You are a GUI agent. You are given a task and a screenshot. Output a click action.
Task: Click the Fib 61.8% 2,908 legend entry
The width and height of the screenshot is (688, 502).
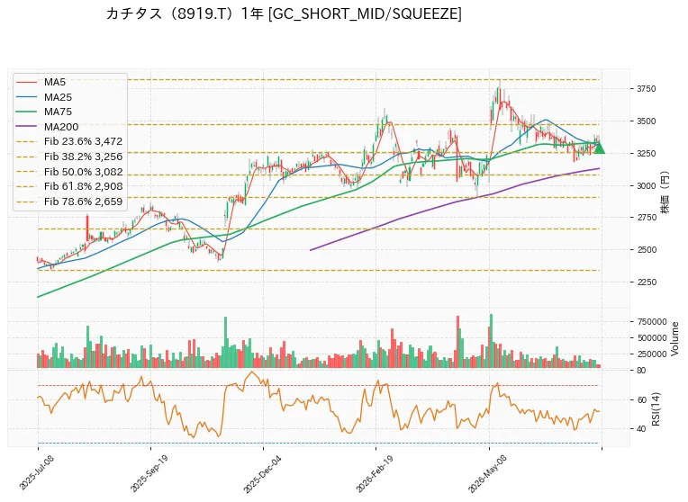(x=69, y=186)
